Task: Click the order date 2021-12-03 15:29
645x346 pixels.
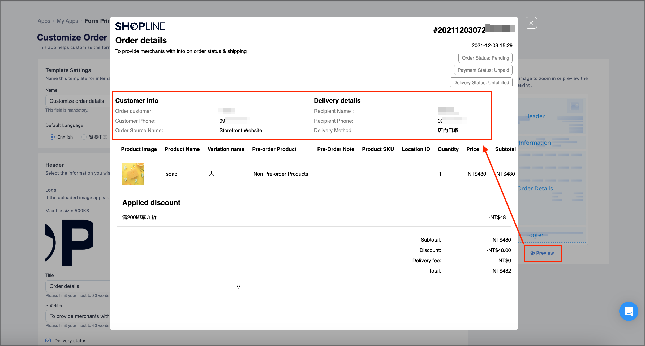Action: click(492, 45)
